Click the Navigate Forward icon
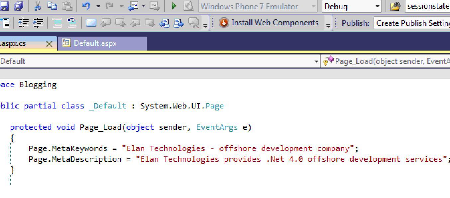Screen dimensions: 450x198 154,6
